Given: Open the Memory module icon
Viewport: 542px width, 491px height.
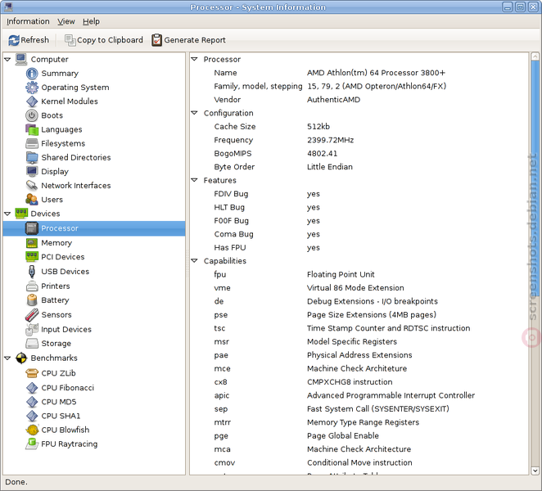Looking at the screenshot, I should (x=32, y=243).
